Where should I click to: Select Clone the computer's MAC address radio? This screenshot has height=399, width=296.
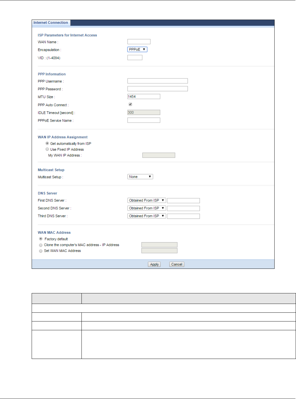point(41,245)
